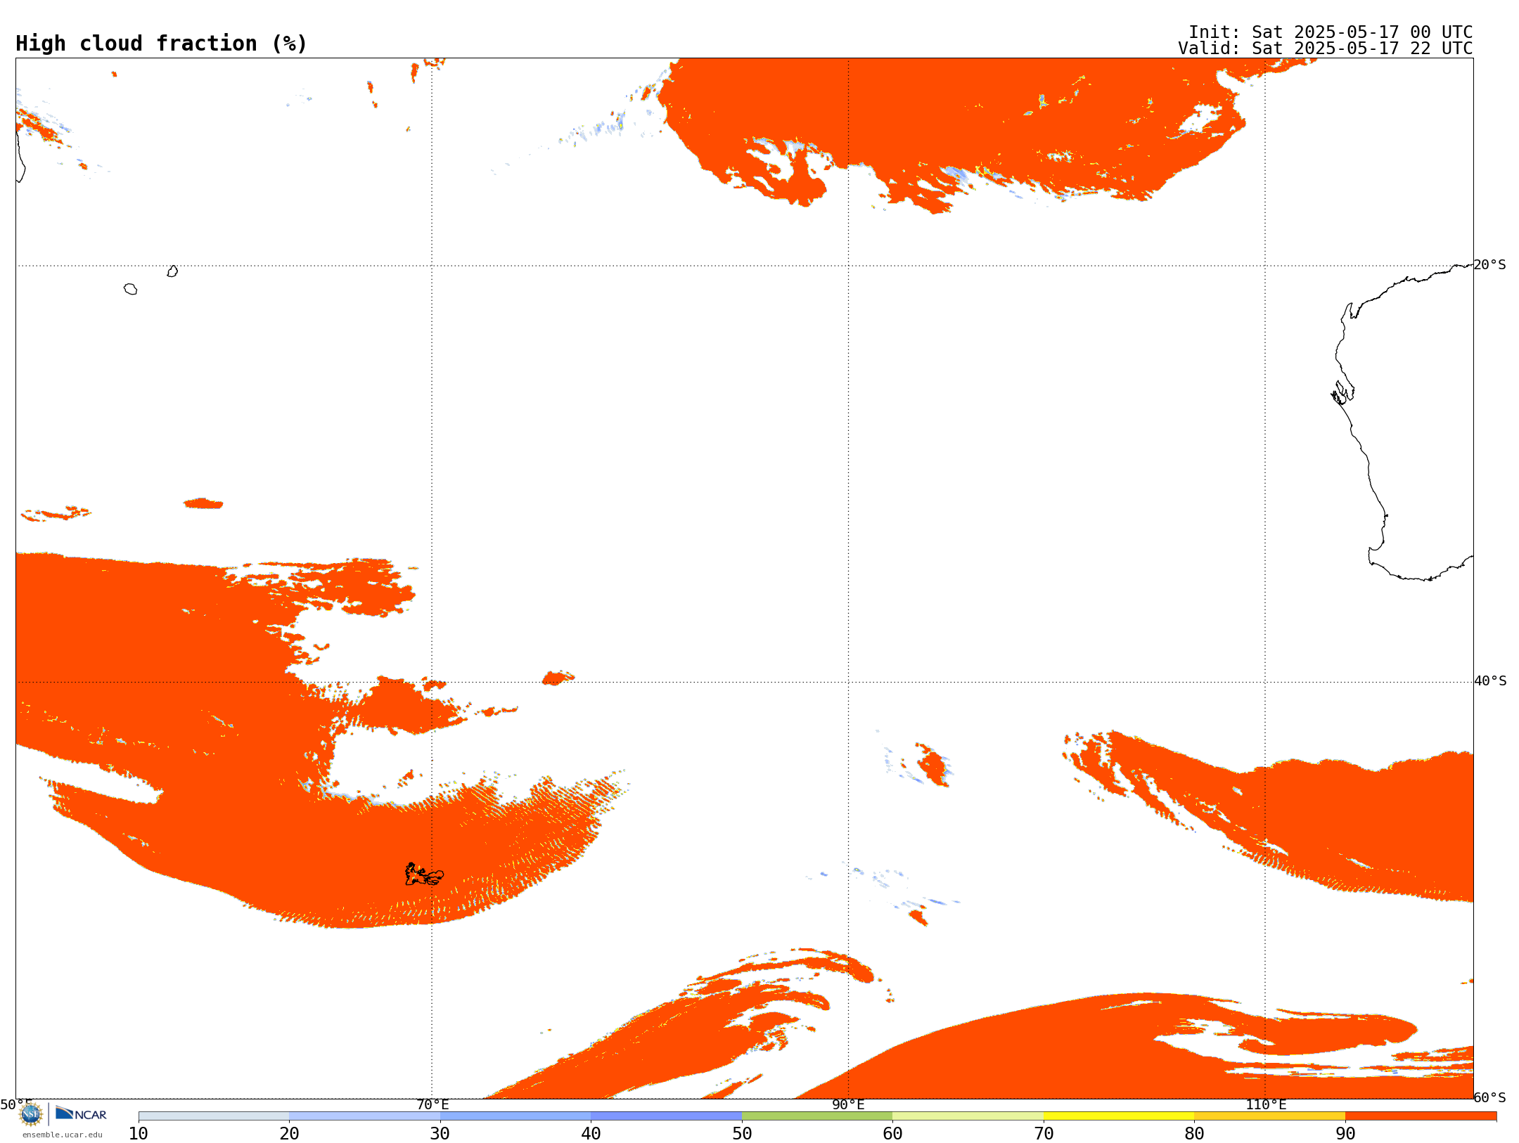This screenshot has height=1143, width=1519.
Task: Open the ensemble.ucar.edu link text
Action: [x=63, y=1135]
